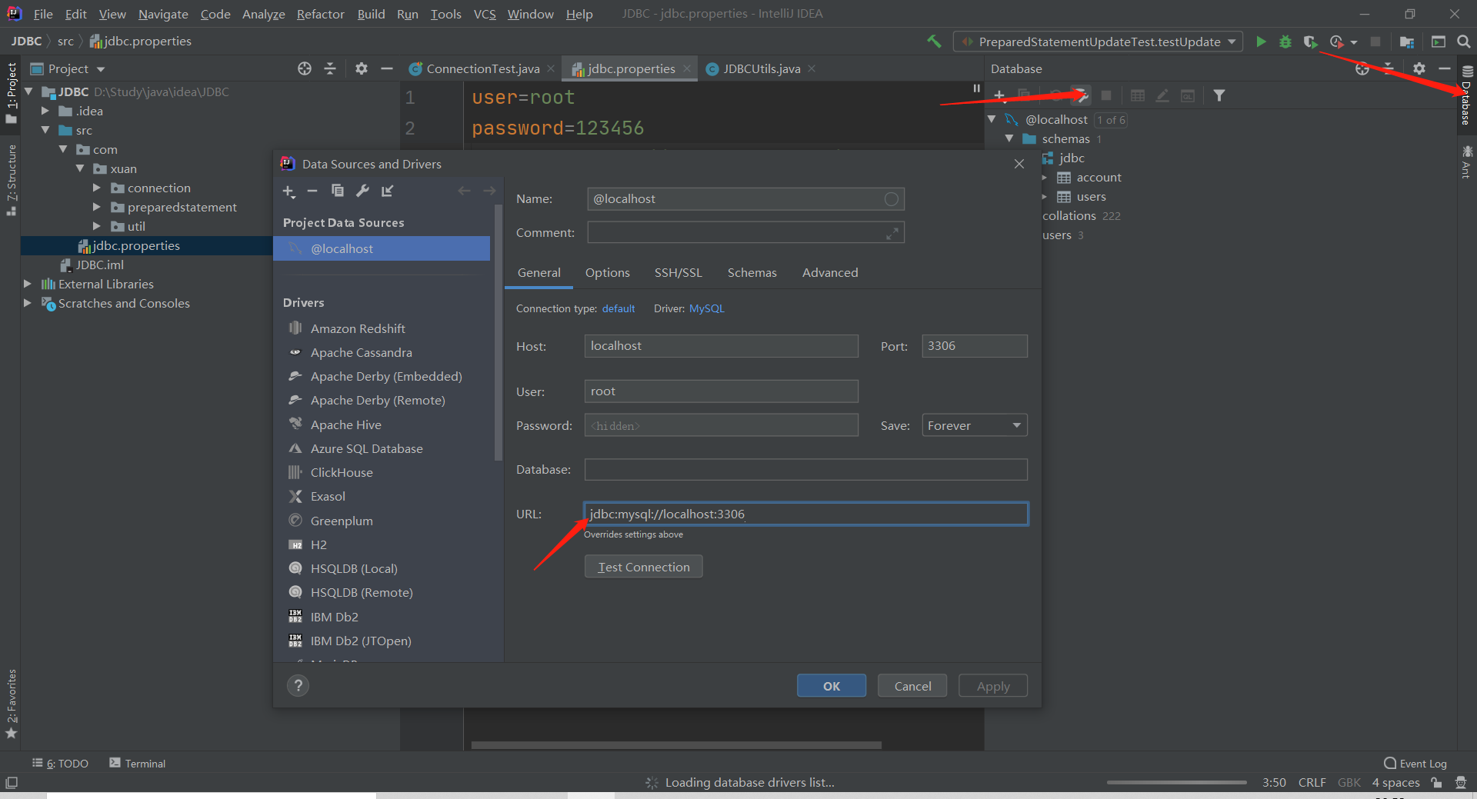This screenshot has width=1477, height=799.
Task: Hide the Project panel with minus icon
Action: [387, 68]
